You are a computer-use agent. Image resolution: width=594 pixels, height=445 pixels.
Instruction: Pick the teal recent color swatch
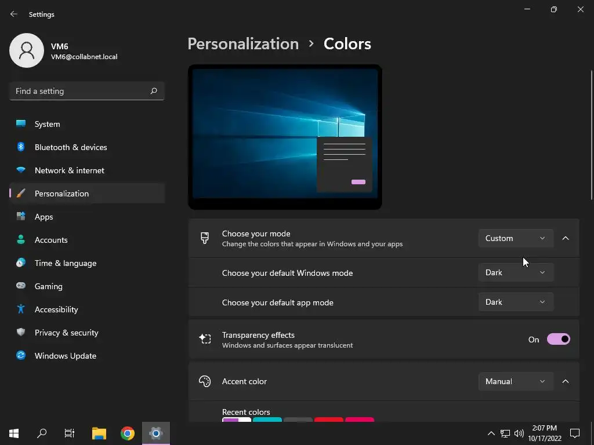[267, 420]
